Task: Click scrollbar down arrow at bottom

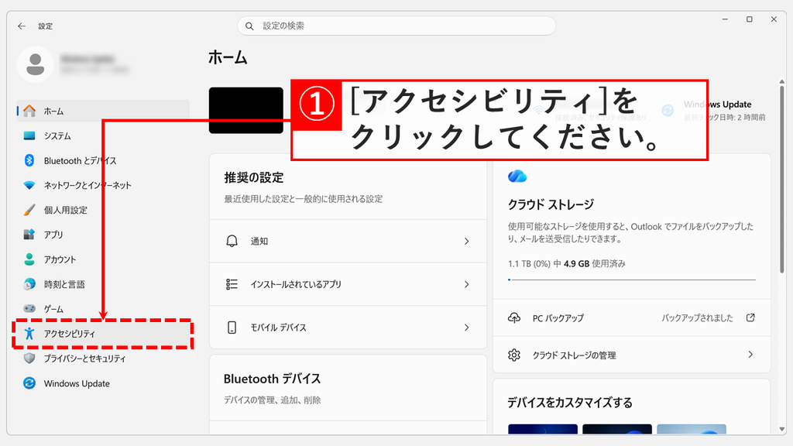Action: click(x=782, y=429)
